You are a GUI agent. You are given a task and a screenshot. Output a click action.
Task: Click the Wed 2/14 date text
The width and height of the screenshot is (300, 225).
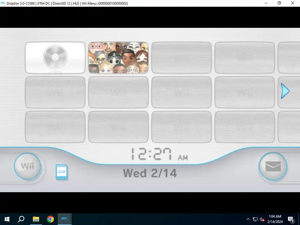(150, 173)
